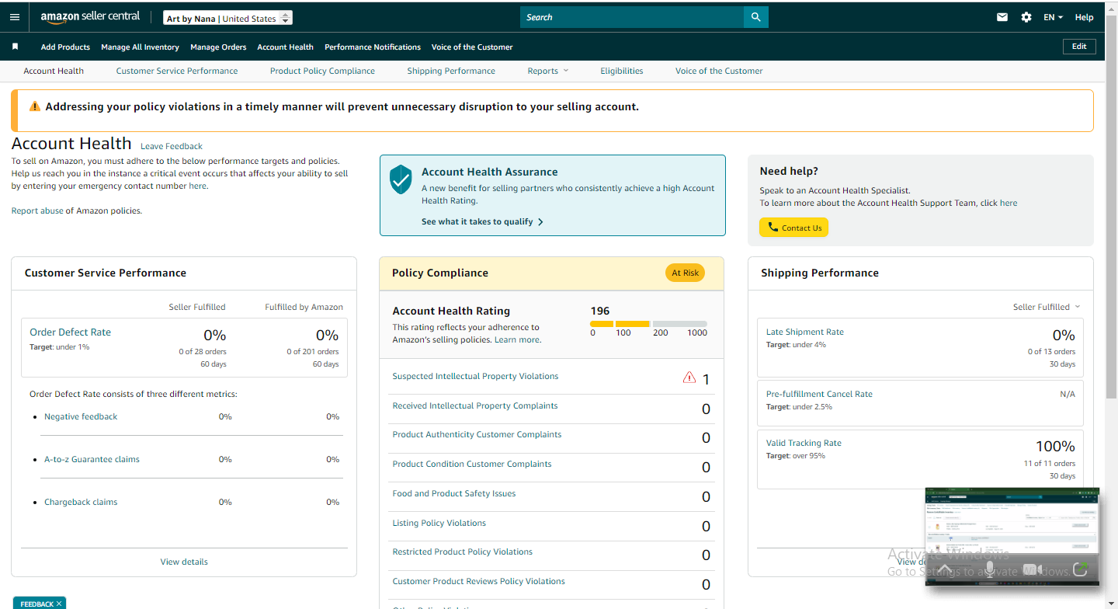Click the bookmark icon in favorites bar

coord(15,47)
